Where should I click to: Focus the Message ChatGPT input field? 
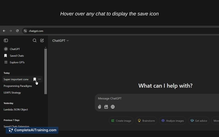point(157,98)
